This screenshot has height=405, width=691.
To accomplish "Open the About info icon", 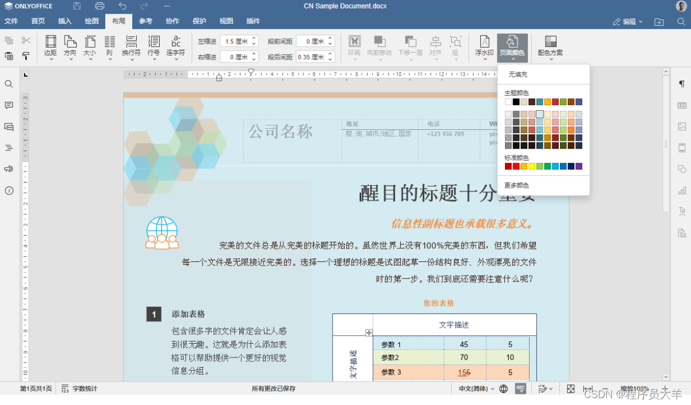I will [9, 190].
